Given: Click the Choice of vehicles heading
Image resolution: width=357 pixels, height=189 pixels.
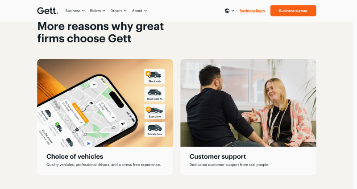Looking at the screenshot, I should click(x=75, y=156).
